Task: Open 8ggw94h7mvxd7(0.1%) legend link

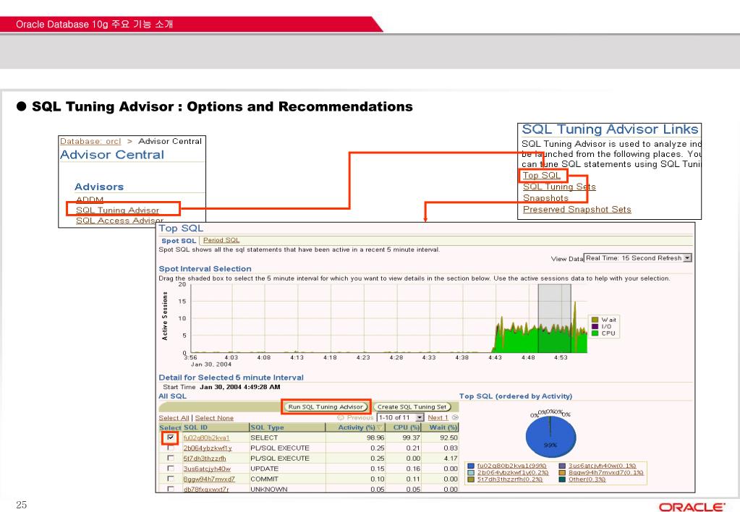Action: click(605, 472)
